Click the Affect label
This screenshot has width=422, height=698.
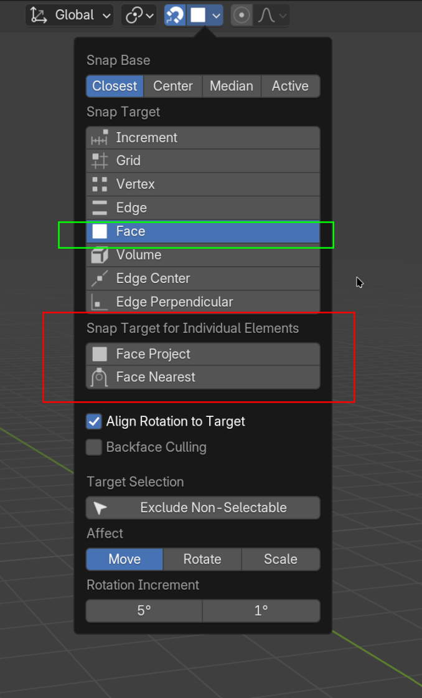tap(105, 533)
